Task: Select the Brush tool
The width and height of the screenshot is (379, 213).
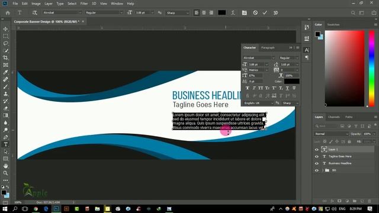Action: point(5,87)
